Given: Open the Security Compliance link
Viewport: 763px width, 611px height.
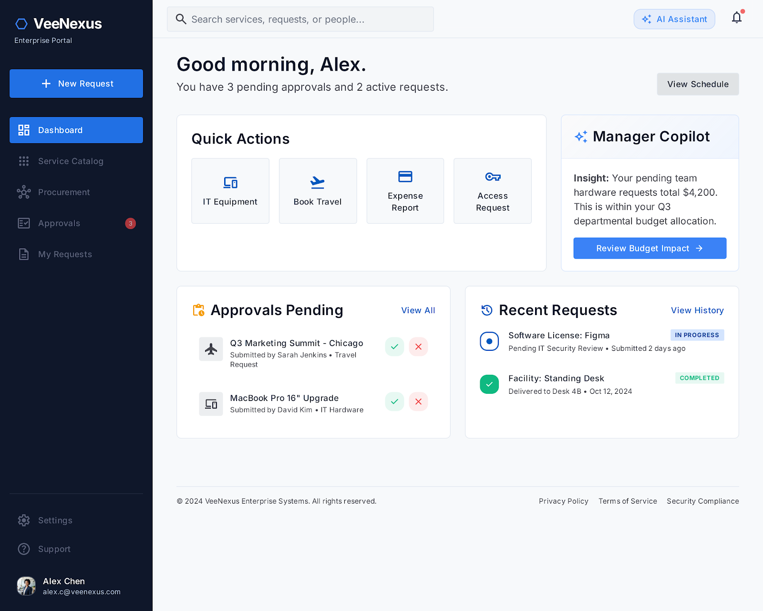Looking at the screenshot, I should click(703, 501).
